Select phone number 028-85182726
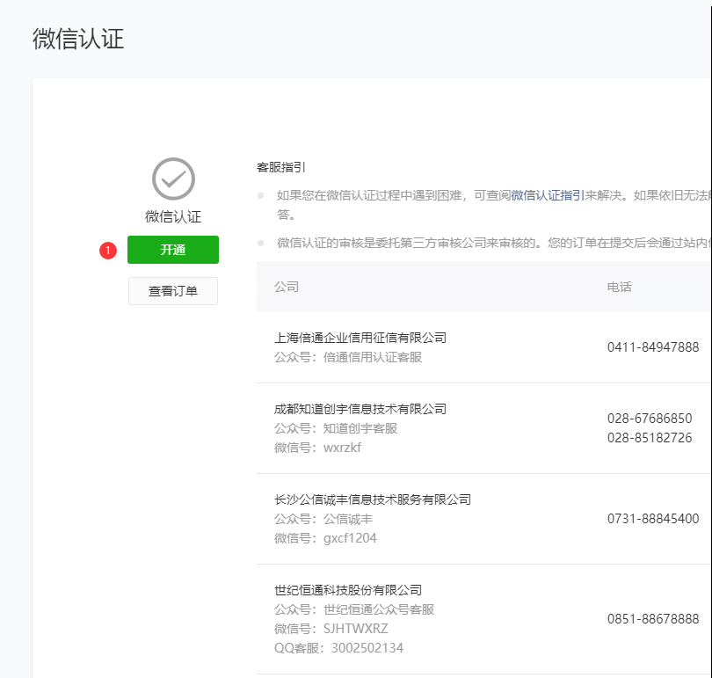712x678 pixels. 650,438
